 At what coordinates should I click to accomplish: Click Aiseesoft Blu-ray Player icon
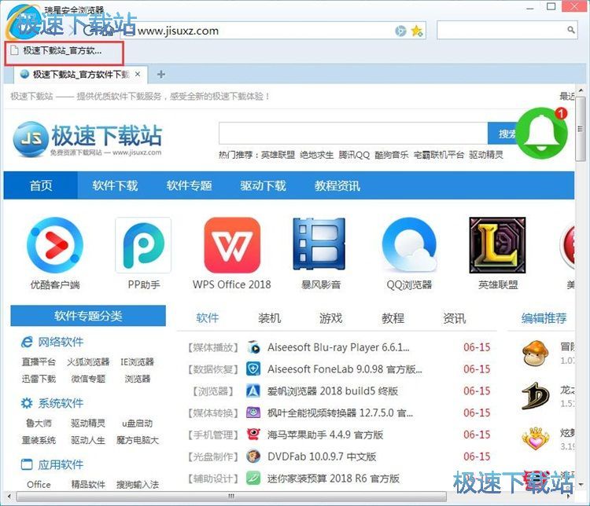253,347
